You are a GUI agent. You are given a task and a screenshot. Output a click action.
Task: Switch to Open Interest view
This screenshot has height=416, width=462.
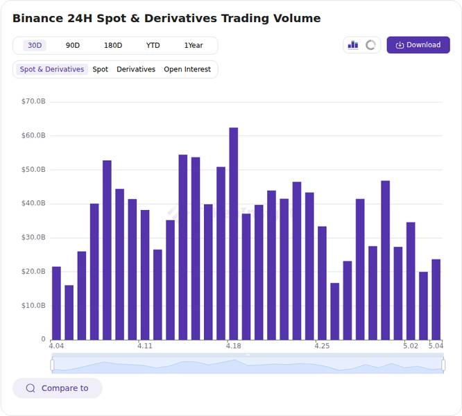[187, 69]
